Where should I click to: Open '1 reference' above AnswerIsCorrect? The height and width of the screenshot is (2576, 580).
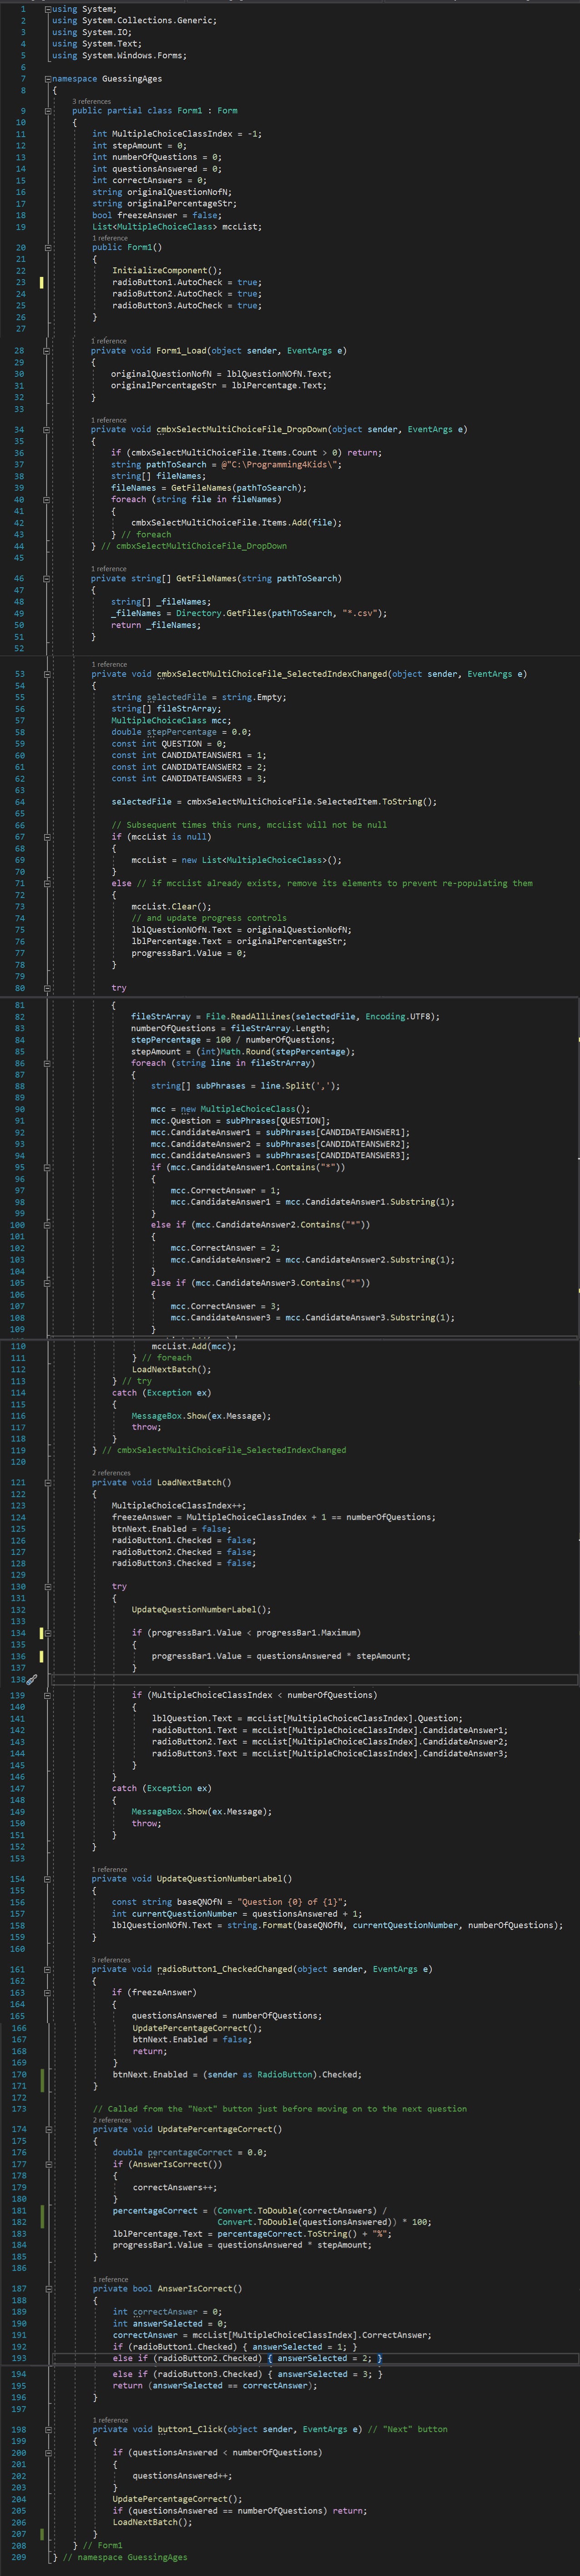(x=111, y=2279)
